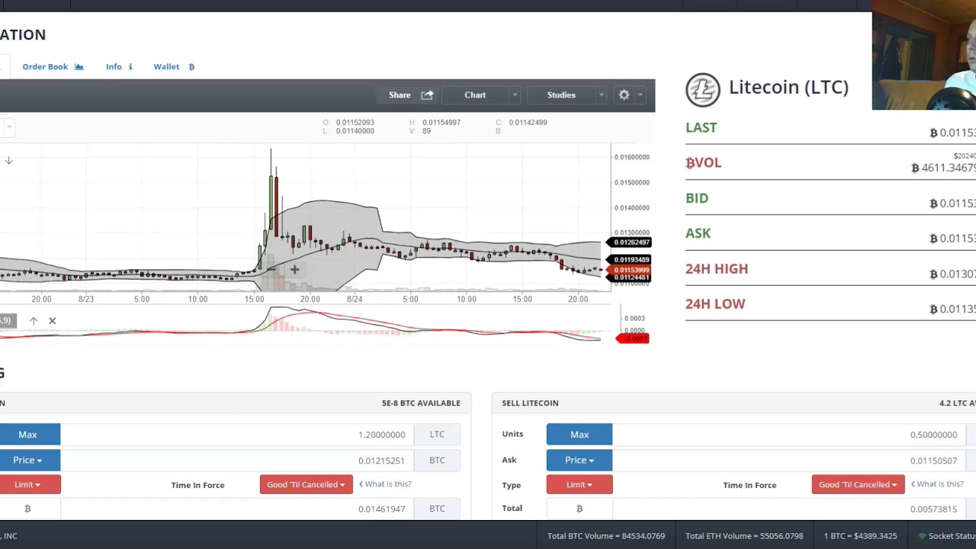
Task: Click Total ETH Volume in status bar
Action: click(x=744, y=536)
